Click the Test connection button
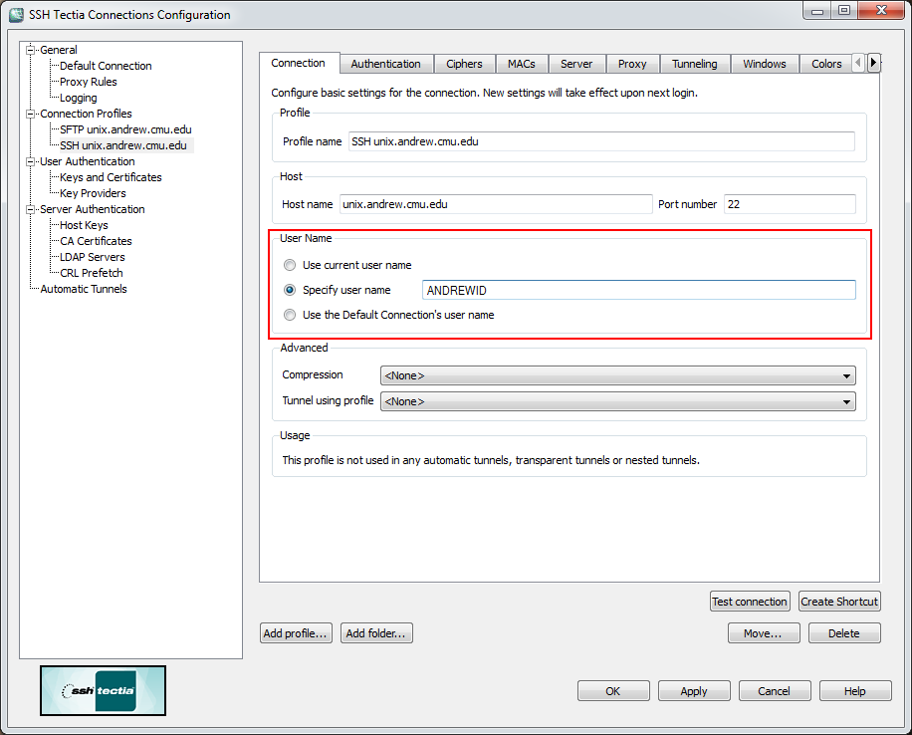 (750, 602)
